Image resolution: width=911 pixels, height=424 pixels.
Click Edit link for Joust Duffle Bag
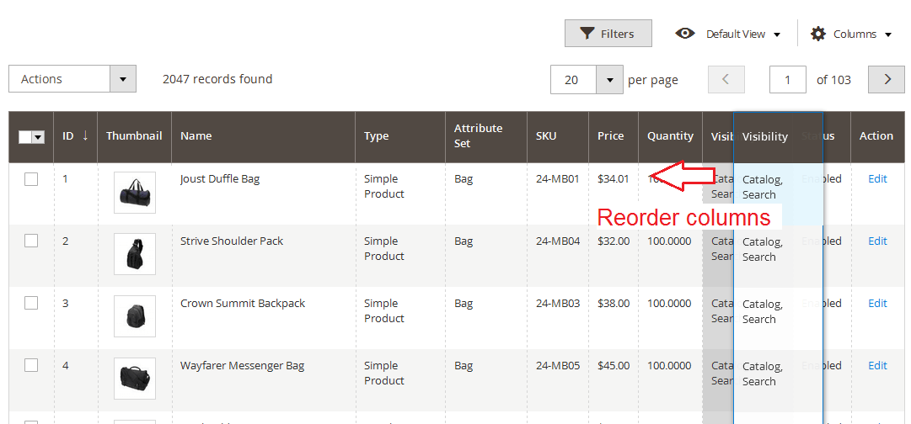[x=877, y=178]
